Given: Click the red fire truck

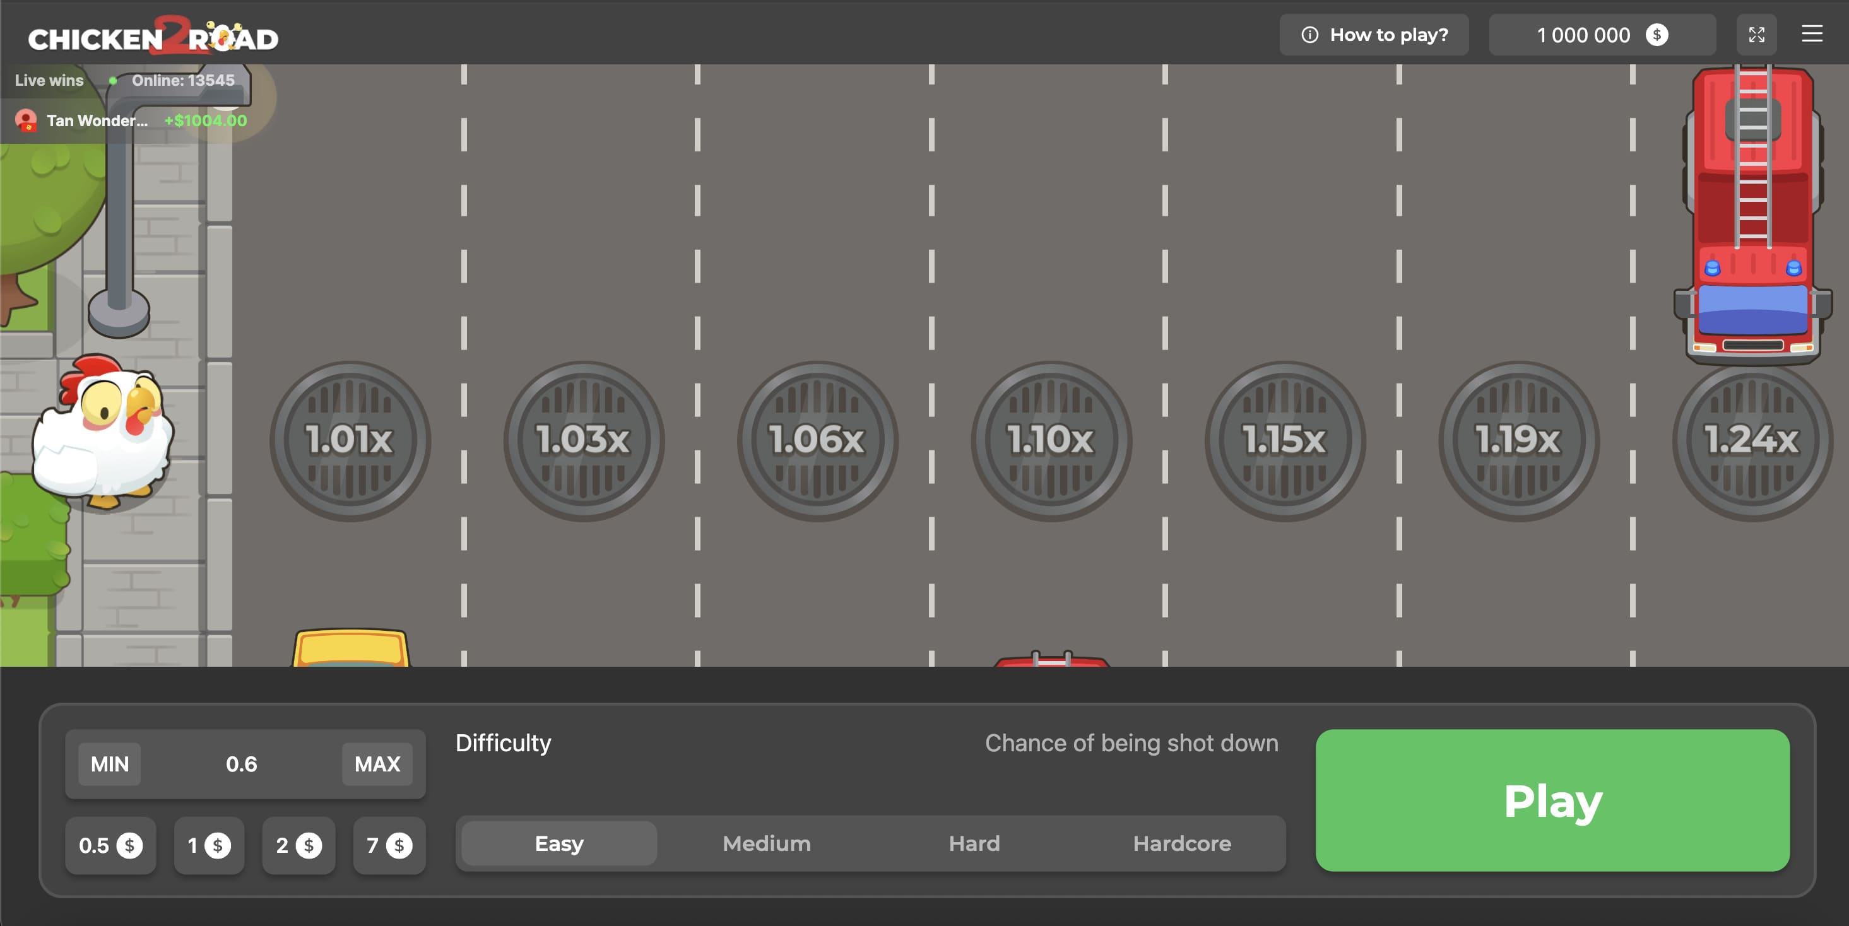Looking at the screenshot, I should click(1752, 215).
